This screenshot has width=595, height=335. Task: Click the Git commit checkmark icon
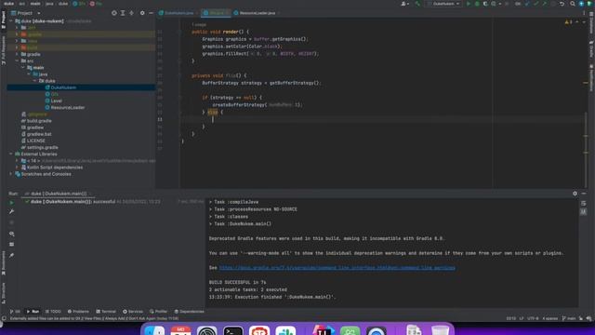click(x=535, y=4)
